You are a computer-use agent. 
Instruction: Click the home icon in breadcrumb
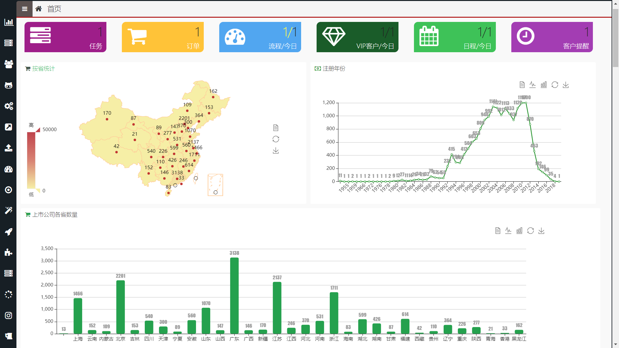click(38, 9)
